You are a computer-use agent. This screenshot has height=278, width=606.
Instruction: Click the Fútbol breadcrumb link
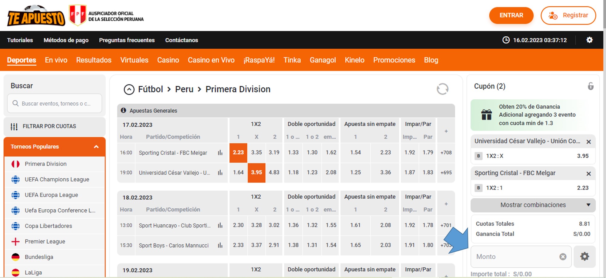(151, 89)
